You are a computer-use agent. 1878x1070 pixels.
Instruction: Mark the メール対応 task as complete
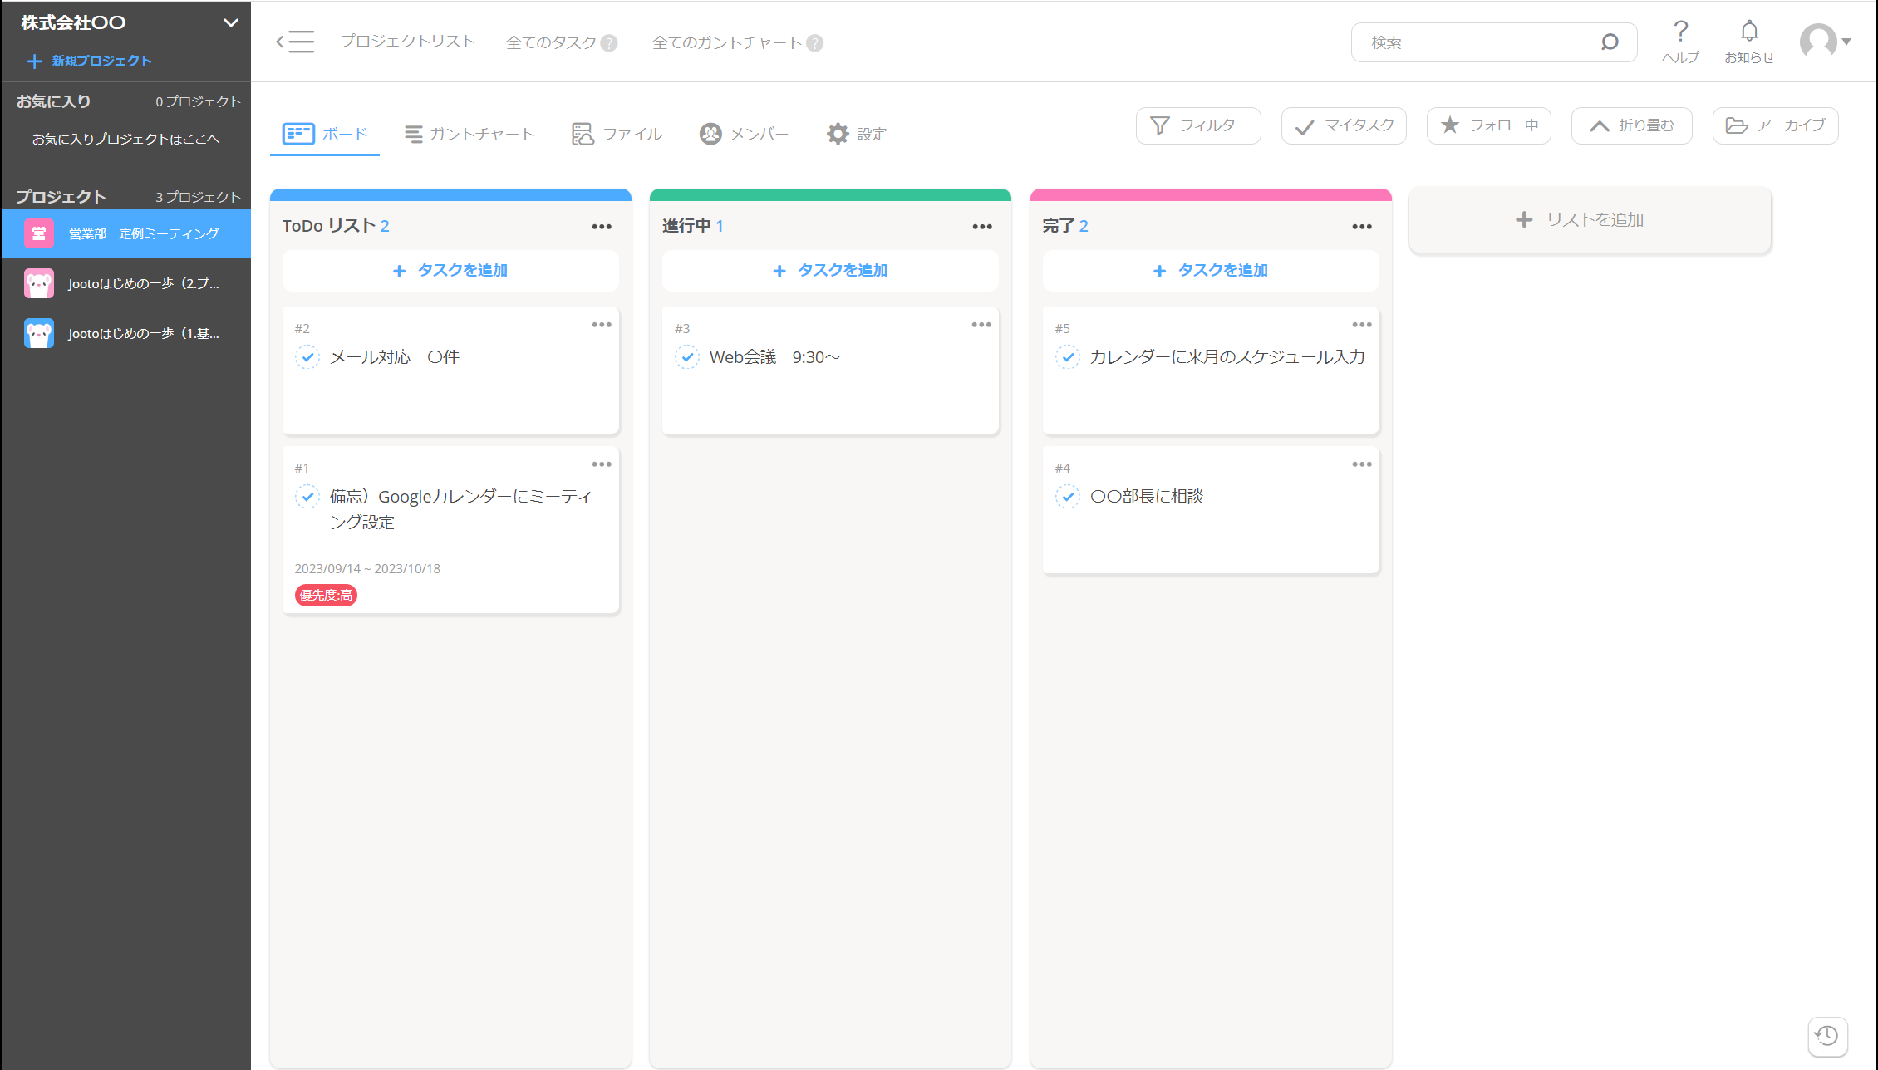point(307,356)
